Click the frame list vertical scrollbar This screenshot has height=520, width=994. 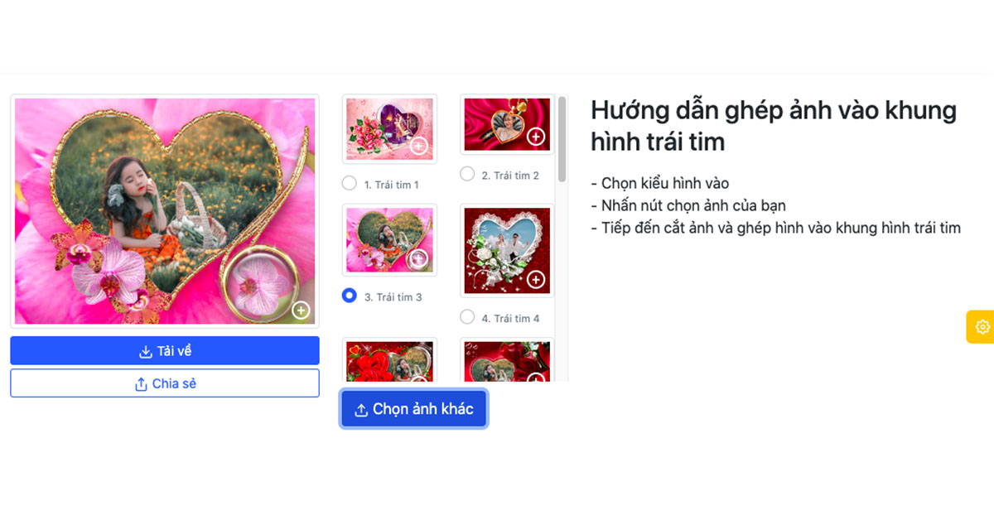[x=562, y=138]
